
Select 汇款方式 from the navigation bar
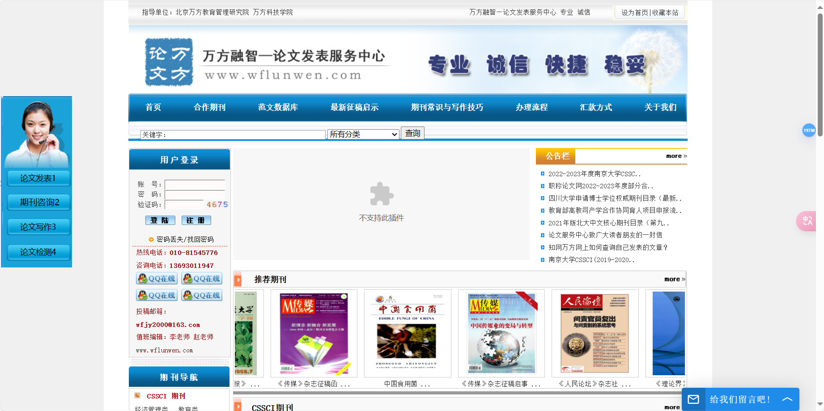pos(595,107)
